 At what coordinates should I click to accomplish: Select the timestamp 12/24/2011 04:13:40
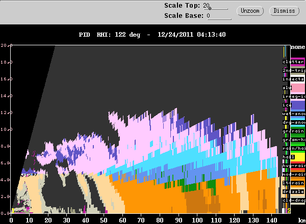(x=192, y=35)
